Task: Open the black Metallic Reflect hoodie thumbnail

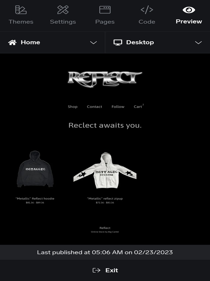Action: (35, 169)
